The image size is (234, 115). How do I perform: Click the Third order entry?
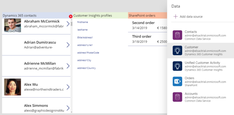click(148, 39)
